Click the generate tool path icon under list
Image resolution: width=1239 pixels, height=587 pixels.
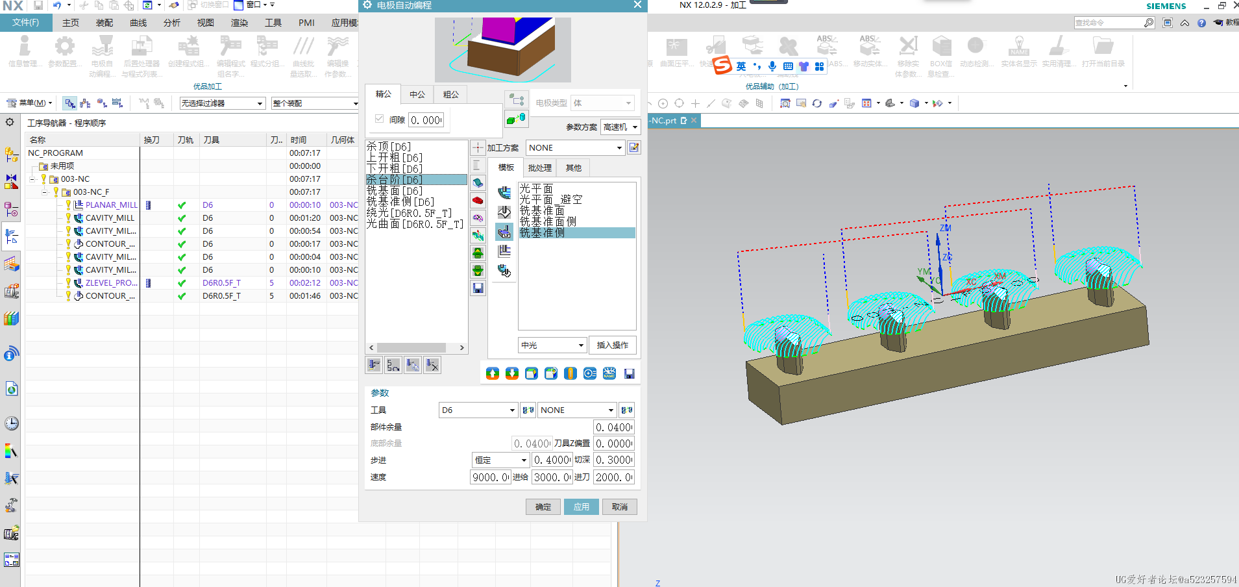[374, 365]
